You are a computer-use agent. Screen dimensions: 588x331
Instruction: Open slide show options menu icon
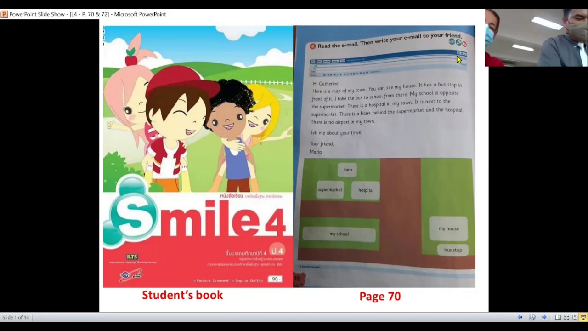[x=532, y=317]
